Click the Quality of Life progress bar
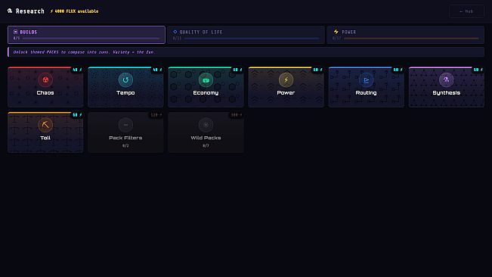The width and height of the screenshot is (492, 277). tap(252, 39)
